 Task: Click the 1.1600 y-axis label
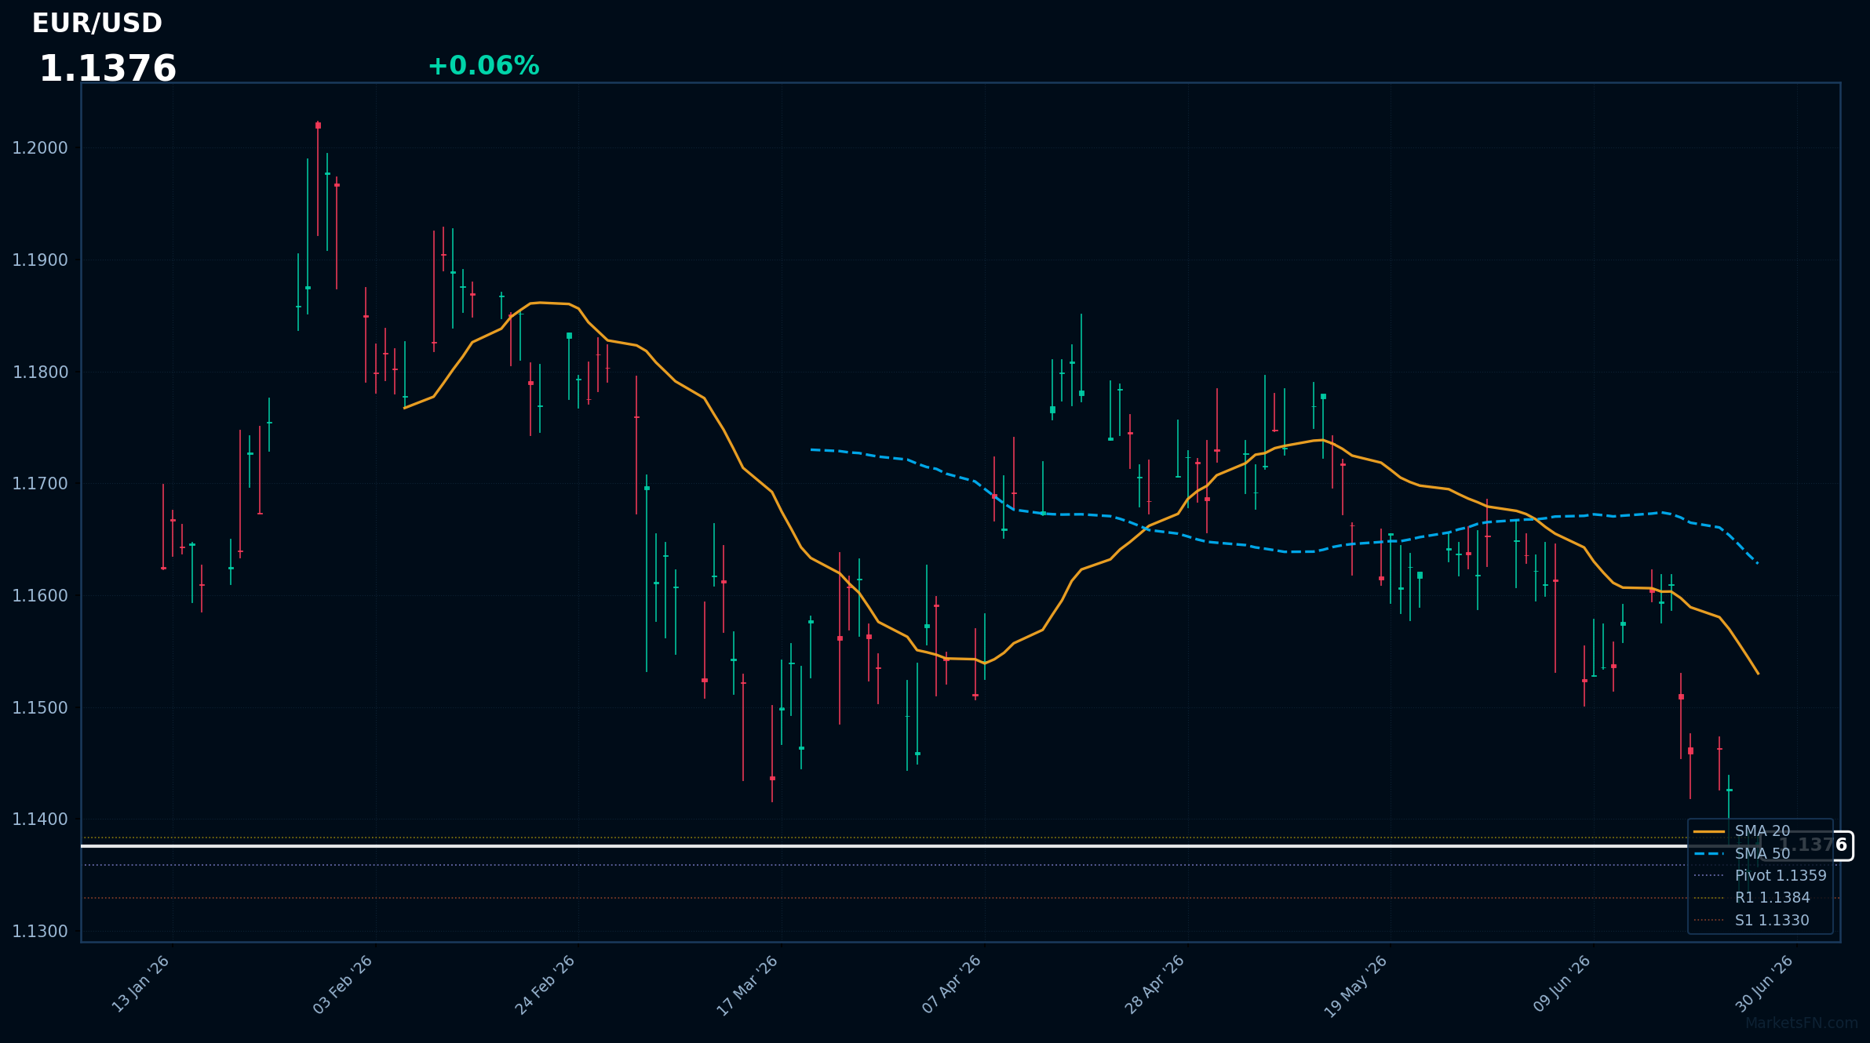(x=40, y=596)
